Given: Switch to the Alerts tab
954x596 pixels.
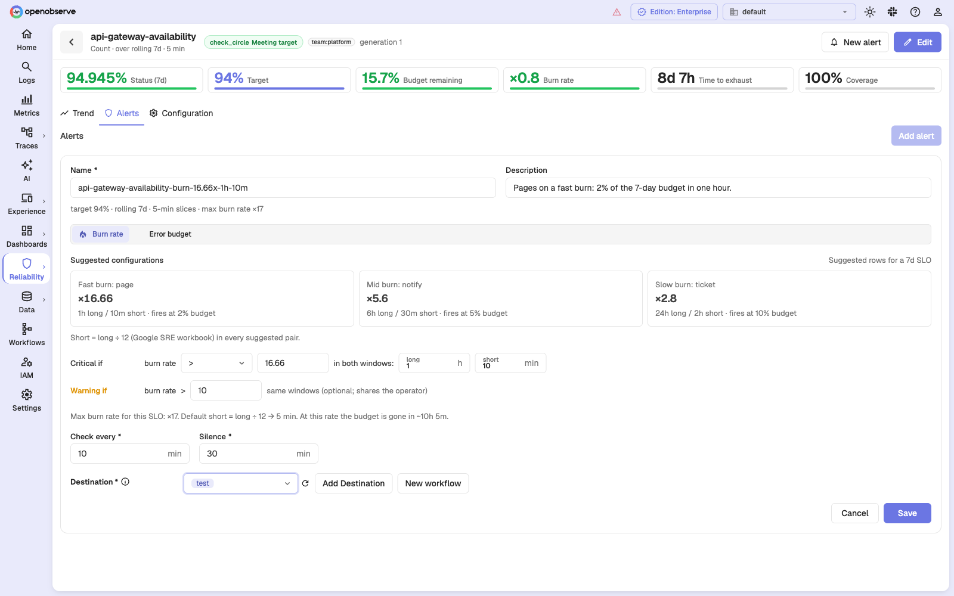Looking at the screenshot, I should click(122, 113).
